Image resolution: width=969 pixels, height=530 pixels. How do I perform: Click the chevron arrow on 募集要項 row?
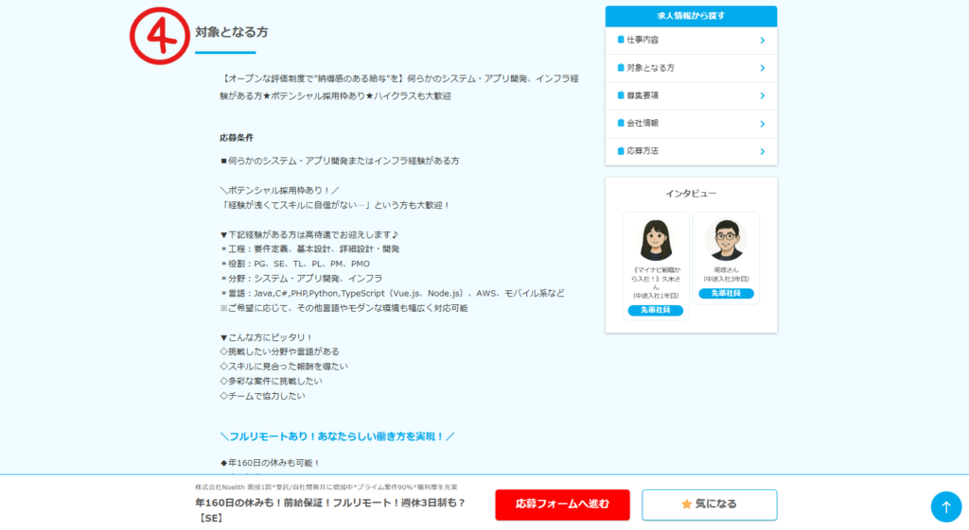click(762, 95)
